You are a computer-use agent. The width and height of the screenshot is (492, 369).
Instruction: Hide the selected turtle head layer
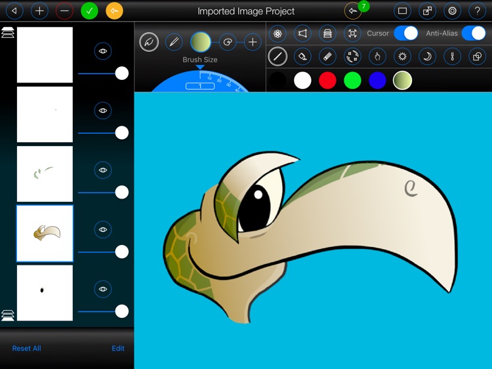(x=103, y=229)
